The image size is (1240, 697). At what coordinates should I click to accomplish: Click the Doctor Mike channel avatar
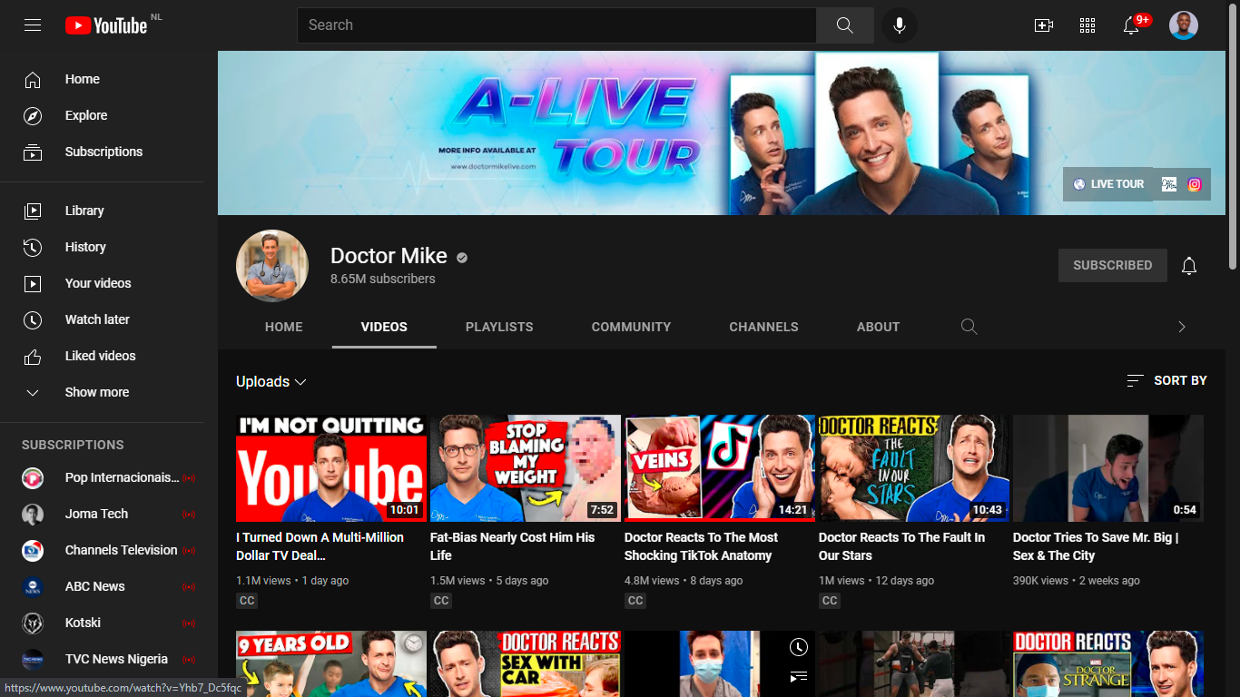(272, 266)
